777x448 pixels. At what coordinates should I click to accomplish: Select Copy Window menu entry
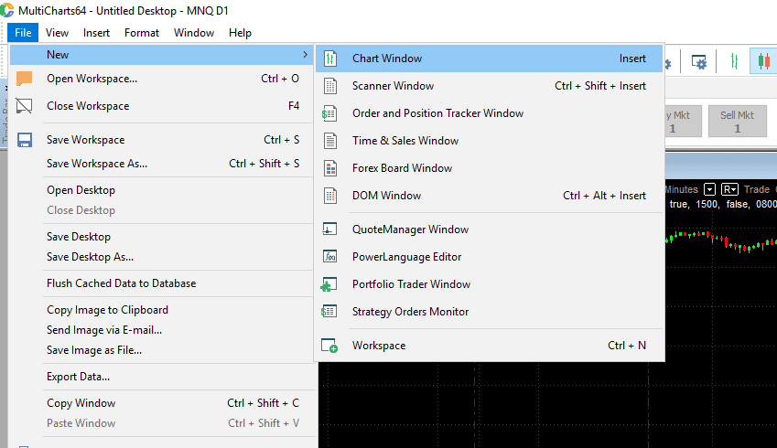click(162, 403)
